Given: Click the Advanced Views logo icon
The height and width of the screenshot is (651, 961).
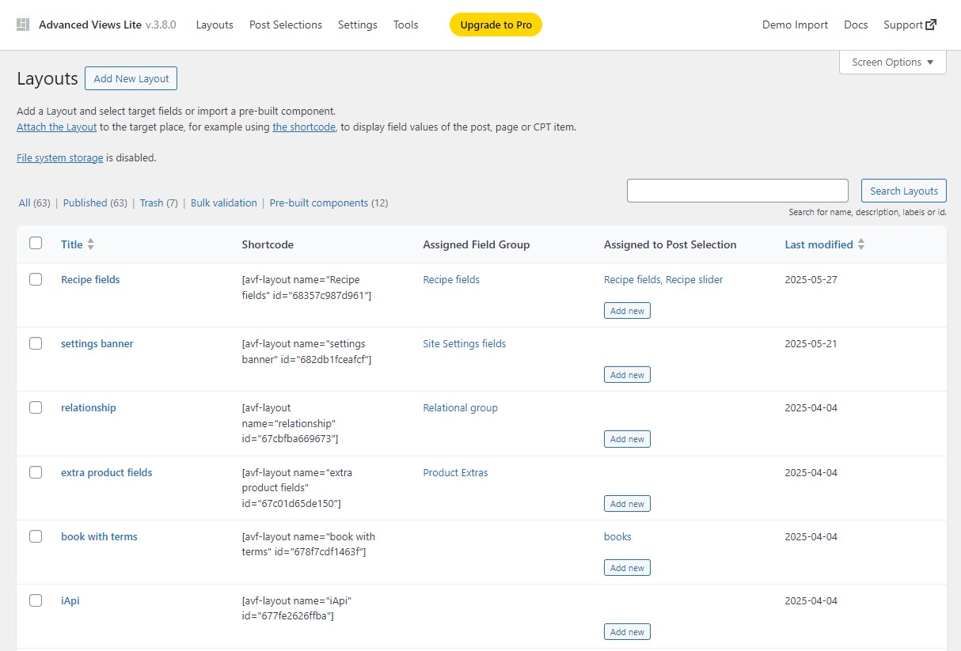Looking at the screenshot, I should coord(23,25).
